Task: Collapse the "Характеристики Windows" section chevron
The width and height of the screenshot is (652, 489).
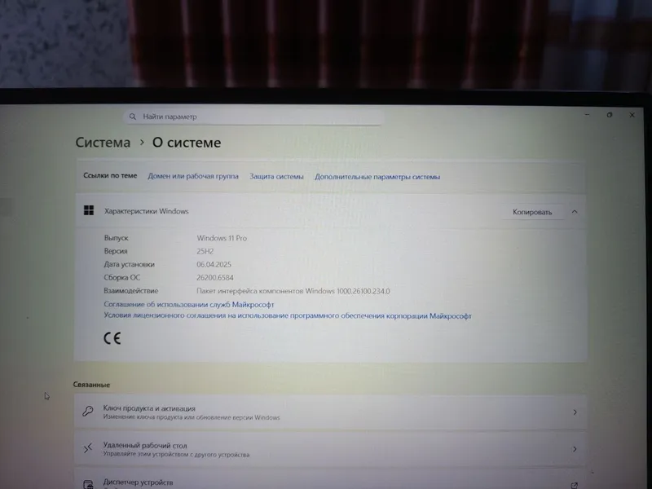Action: [x=575, y=212]
